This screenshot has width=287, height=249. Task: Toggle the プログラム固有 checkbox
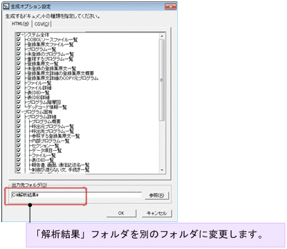[x=19, y=112]
